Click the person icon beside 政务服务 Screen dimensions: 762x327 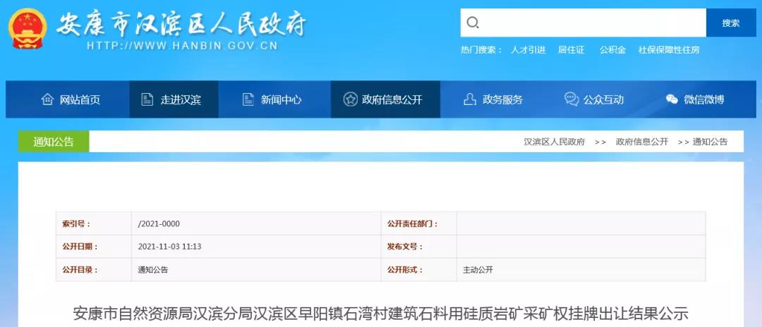(470, 99)
